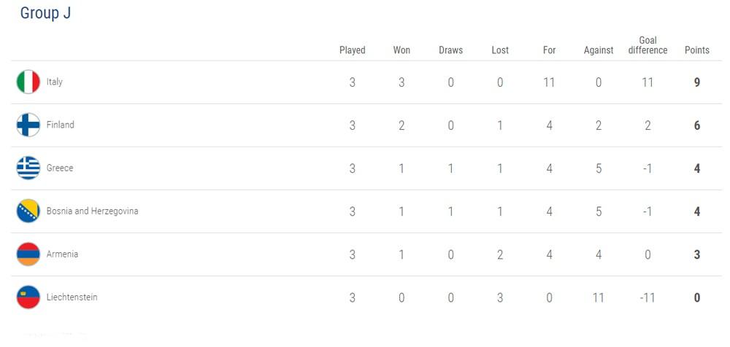The width and height of the screenshot is (730, 347).
Task: Click Liechtenstein's -11 goal difference
Action: [x=648, y=297]
